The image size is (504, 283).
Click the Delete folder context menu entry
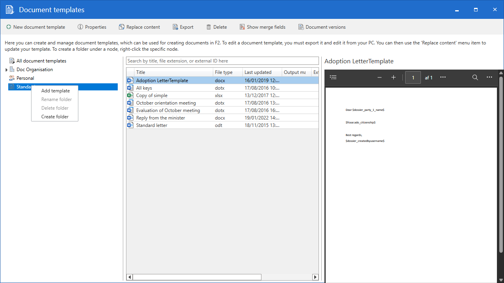coord(55,108)
